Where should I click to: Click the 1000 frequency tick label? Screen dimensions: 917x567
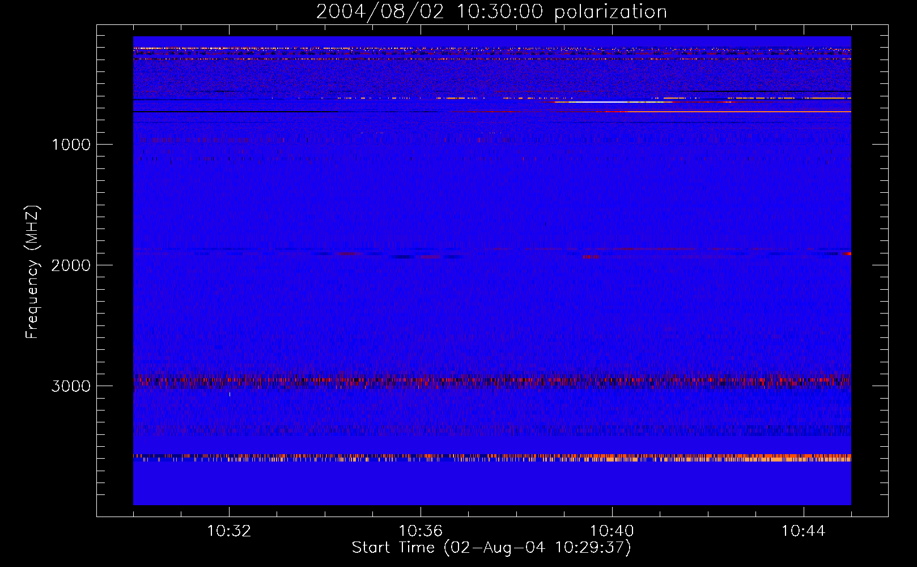pos(71,145)
